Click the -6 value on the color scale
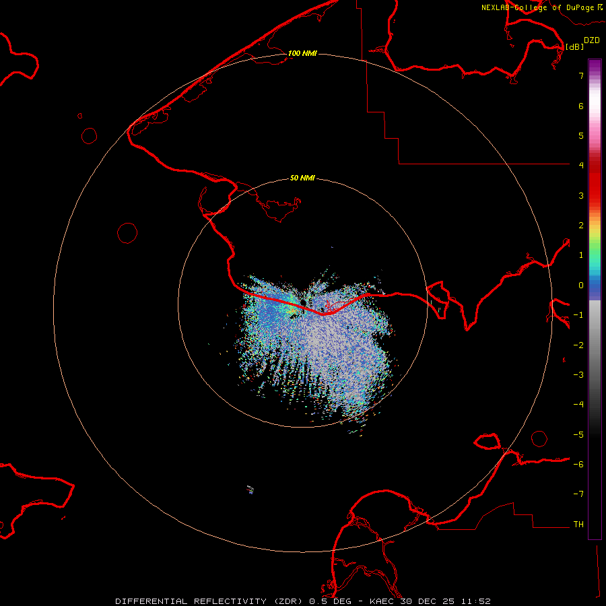Image resolution: width=606 pixels, height=606 pixels. coord(578,465)
